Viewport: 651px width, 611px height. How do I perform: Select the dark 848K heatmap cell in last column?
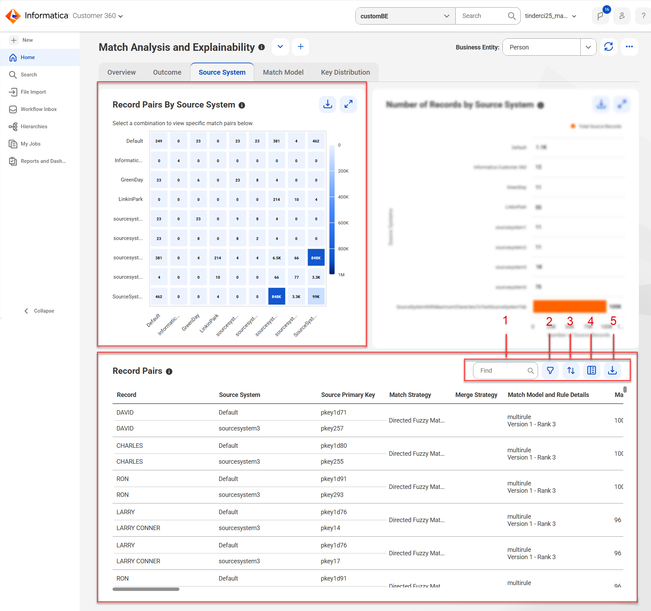[316, 258]
